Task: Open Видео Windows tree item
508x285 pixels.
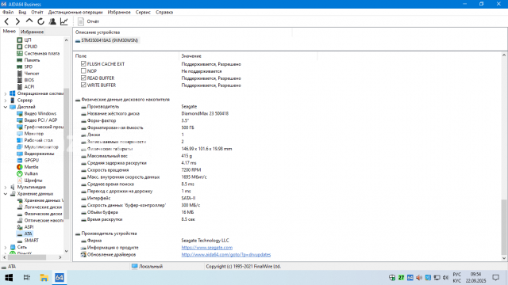Action: pos(40,113)
